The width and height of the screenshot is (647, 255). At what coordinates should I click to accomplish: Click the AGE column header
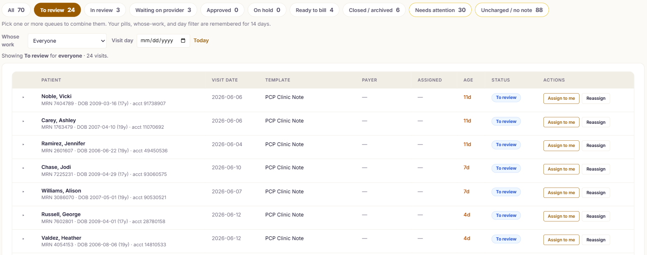click(x=468, y=80)
